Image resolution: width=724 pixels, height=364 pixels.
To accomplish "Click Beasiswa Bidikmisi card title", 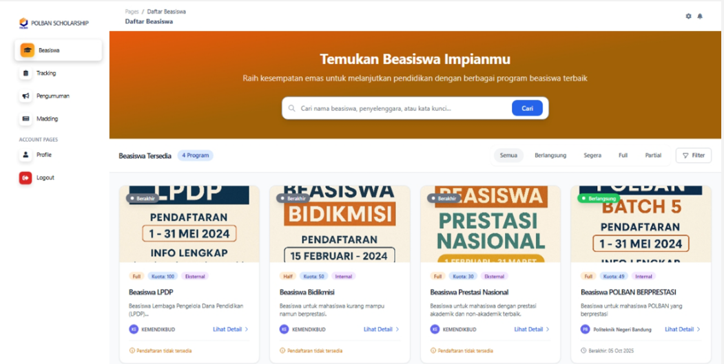I will point(307,292).
